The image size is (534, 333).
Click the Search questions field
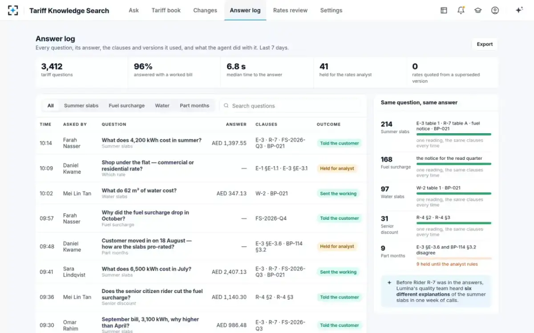290,106
